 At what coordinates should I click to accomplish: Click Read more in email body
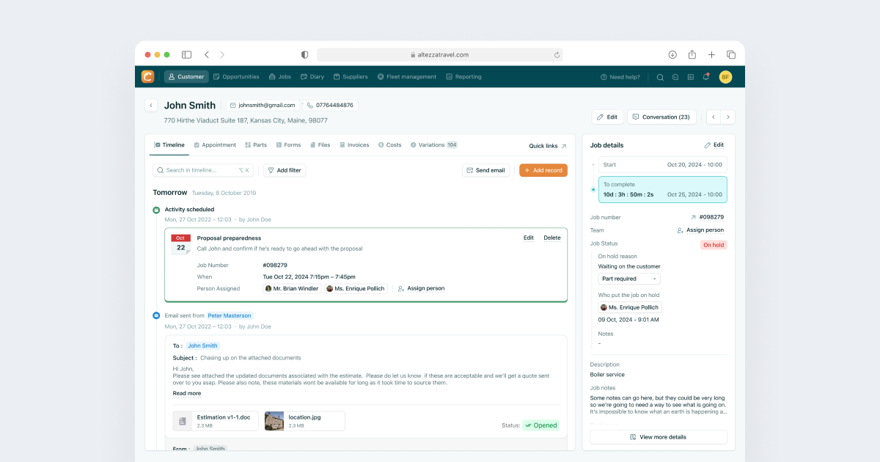187,394
